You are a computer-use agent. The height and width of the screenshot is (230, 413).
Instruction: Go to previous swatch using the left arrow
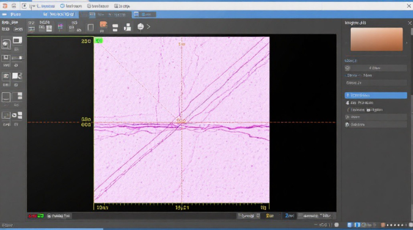(x=346, y=43)
